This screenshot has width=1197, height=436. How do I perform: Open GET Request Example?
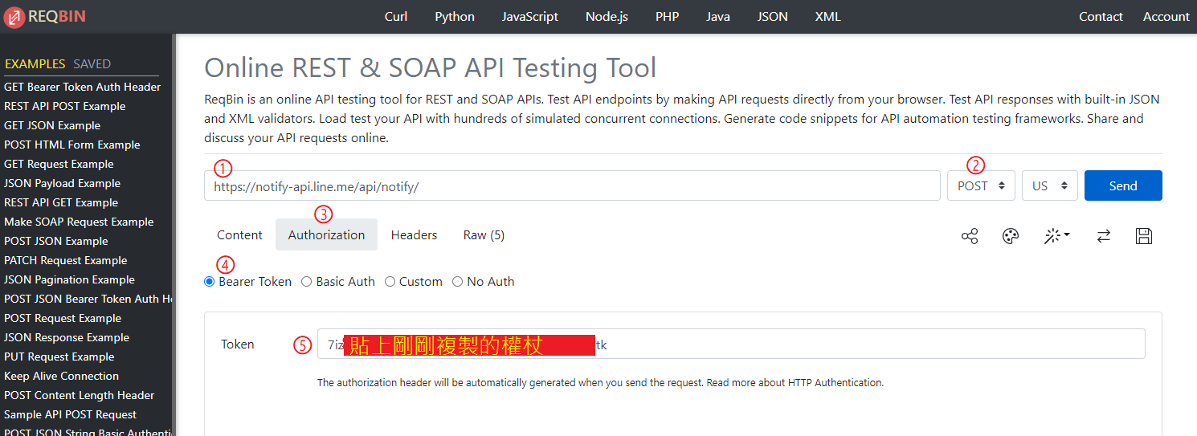(59, 164)
